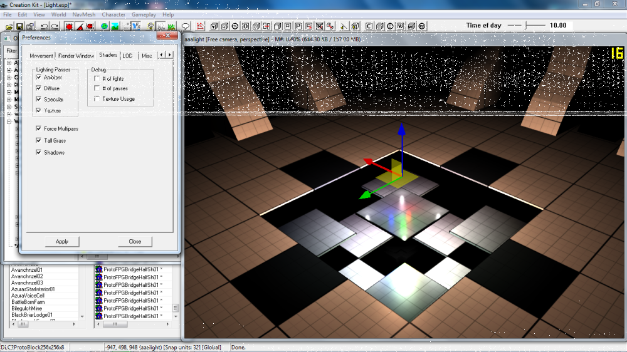The height and width of the screenshot is (352, 627).
Task: Open the World menu
Action: click(58, 15)
